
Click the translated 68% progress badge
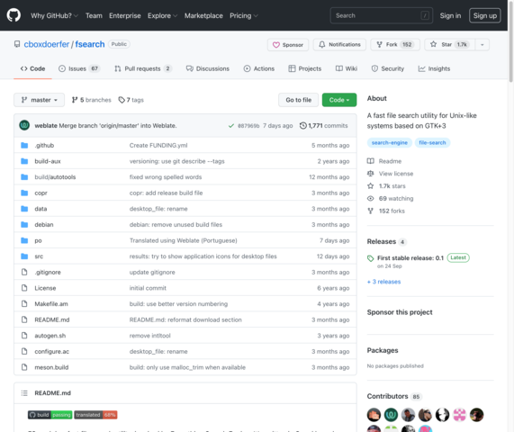pyautogui.click(x=95, y=415)
